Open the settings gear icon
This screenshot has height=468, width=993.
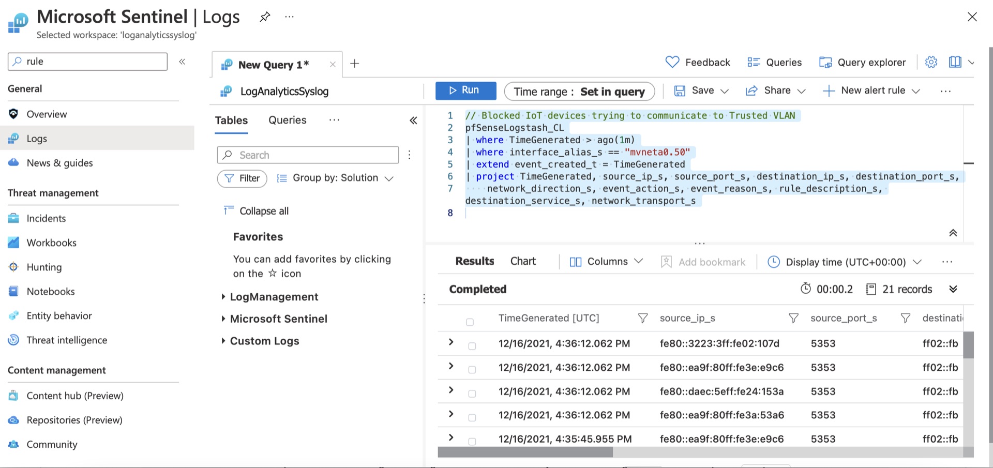pos(931,63)
